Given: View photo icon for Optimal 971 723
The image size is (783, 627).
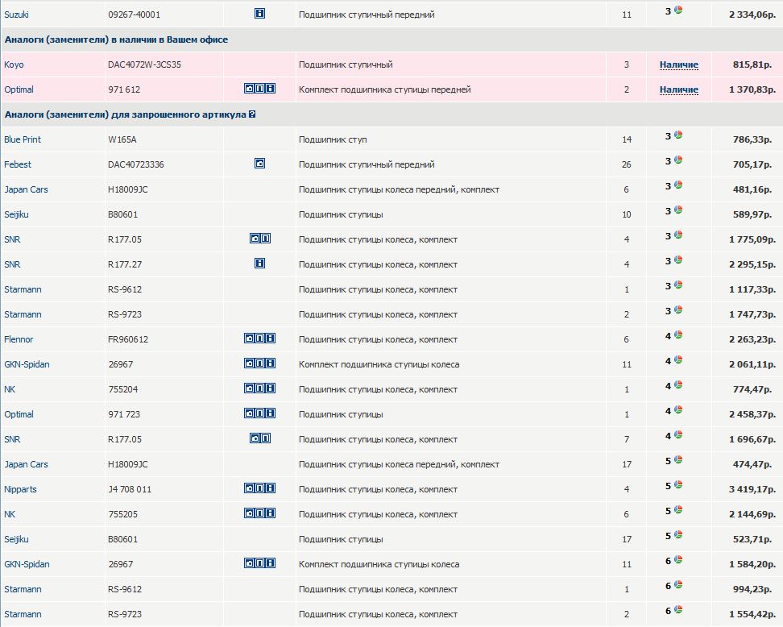Looking at the screenshot, I should tap(249, 413).
